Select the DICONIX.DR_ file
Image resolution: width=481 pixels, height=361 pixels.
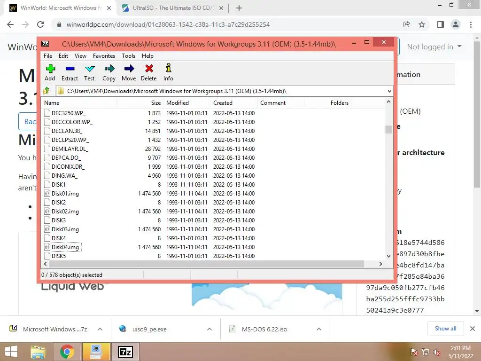(x=68, y=167)
